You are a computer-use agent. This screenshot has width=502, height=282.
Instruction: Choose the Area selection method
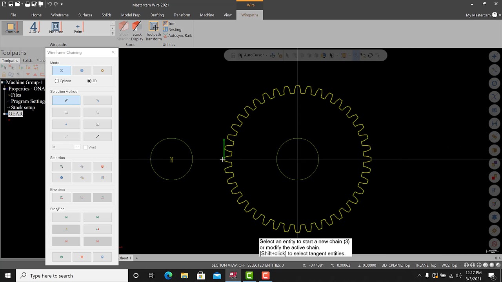pyautogui.click(x=98, y=125)
